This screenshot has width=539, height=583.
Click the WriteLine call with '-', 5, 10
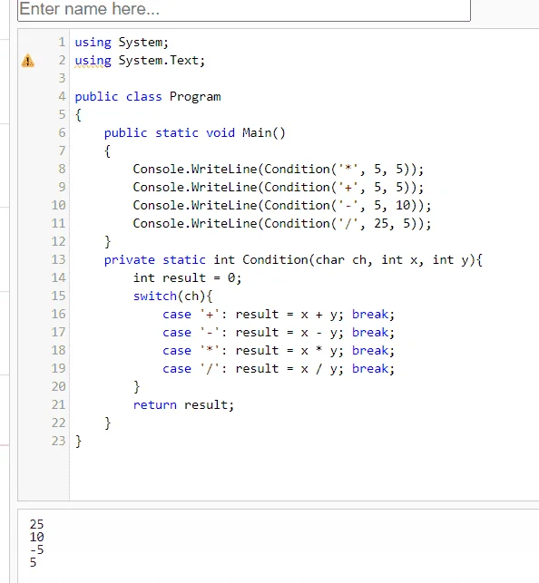(x=282, y=205)
